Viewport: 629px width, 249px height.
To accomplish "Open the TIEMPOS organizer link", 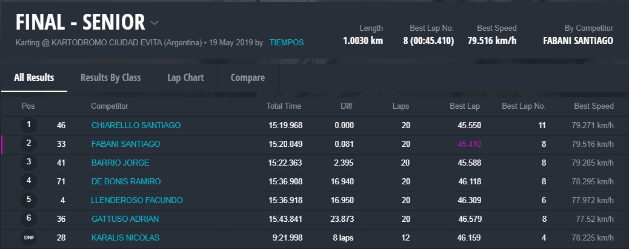I will (287, 43).
